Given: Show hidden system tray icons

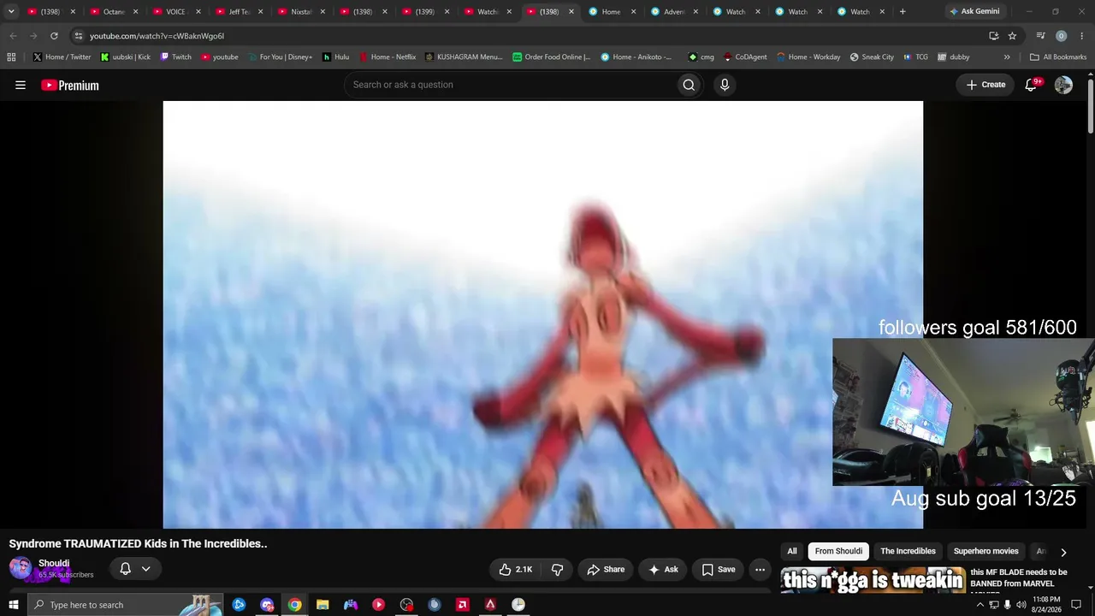Looking at the screenshot, I should 980,605.
